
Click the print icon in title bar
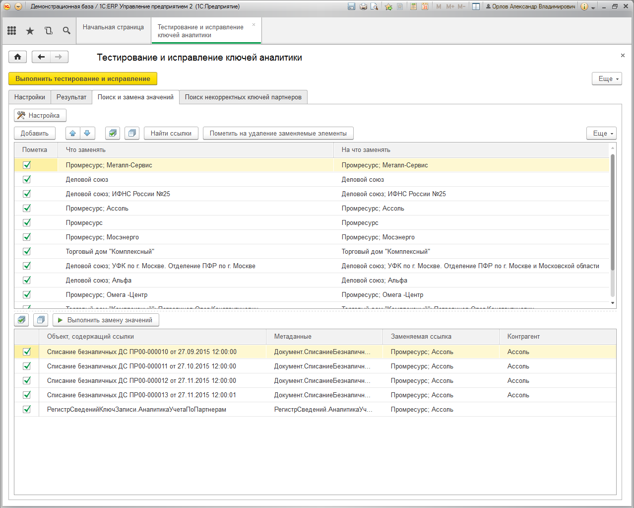pyautogui.click(x=363, y=6)
